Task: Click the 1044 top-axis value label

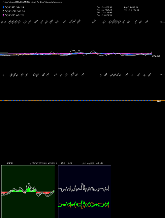Action: pos(36,22)
